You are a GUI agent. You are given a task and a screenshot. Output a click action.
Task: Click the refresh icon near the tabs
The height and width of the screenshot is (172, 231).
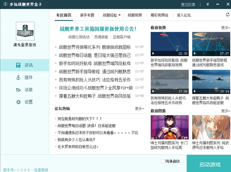tap(227, 15)
